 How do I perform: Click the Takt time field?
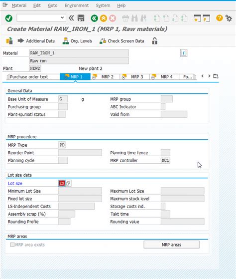165,214
